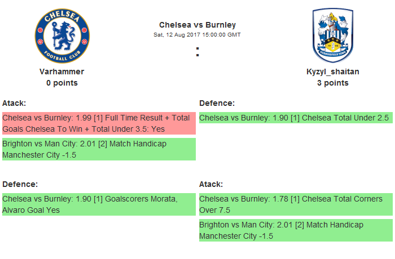
Task: Open the Chelsea vs Burnley match title
Action: tap(197, 25)
